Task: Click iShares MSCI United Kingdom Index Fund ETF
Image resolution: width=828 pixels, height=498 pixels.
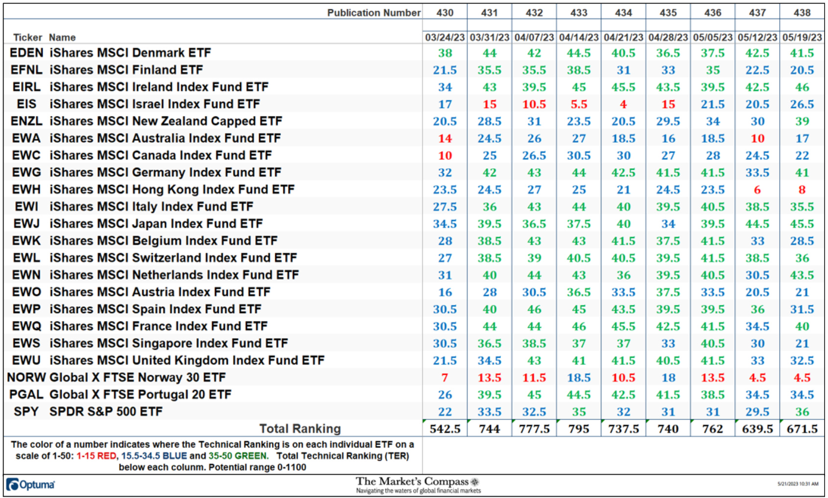Action: click(x=187, y=361)
